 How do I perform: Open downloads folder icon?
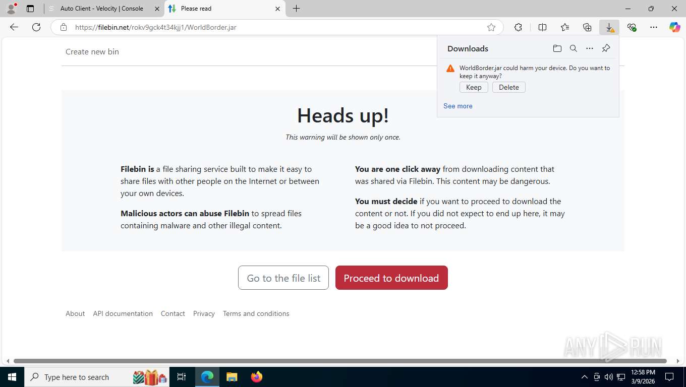[x=557, y=48]
